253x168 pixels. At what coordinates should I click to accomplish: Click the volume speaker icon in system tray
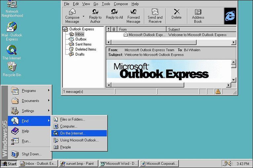[x=230, y=164]
